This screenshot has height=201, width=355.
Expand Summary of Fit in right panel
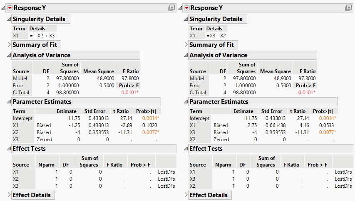click(186, 45)
